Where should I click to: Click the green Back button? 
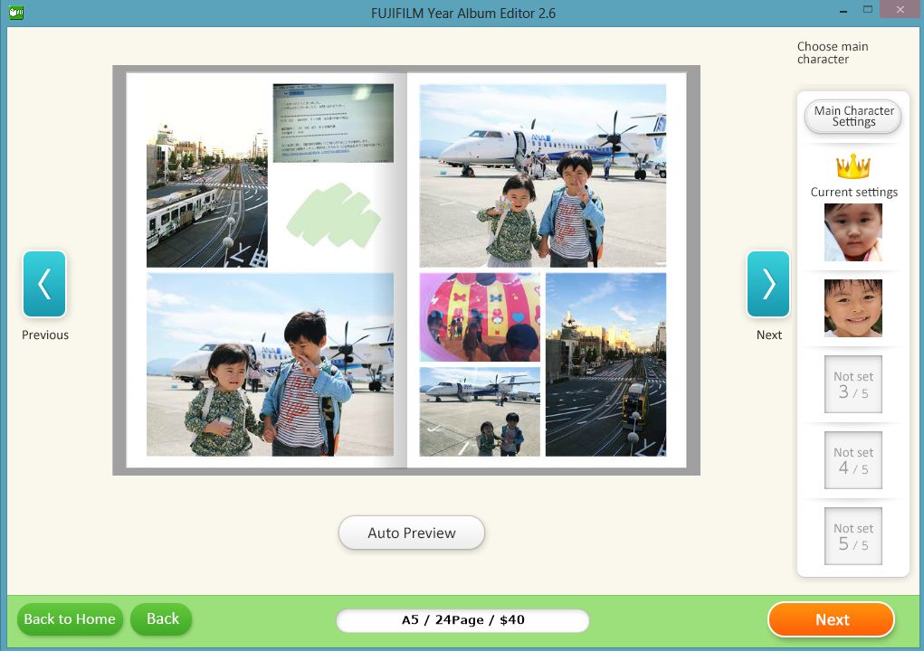coord(162,619)
